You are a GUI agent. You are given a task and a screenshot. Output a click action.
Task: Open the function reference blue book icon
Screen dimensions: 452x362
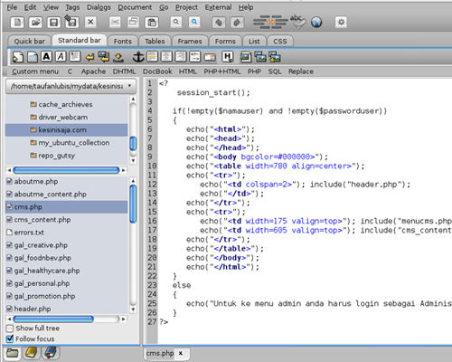(x=51, y=353)
